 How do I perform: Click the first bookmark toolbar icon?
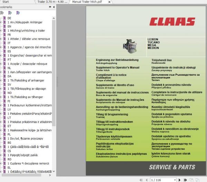pos(2,13)
